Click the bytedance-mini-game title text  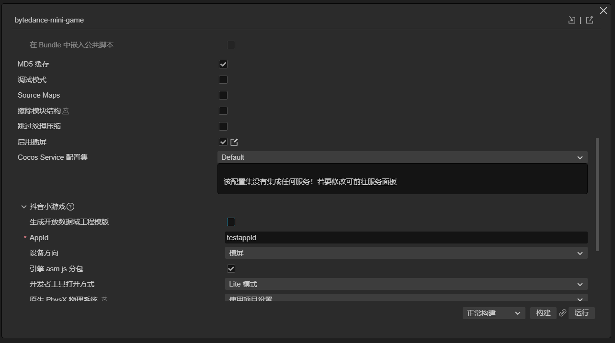pyautogui.click(x=49, y=20)
